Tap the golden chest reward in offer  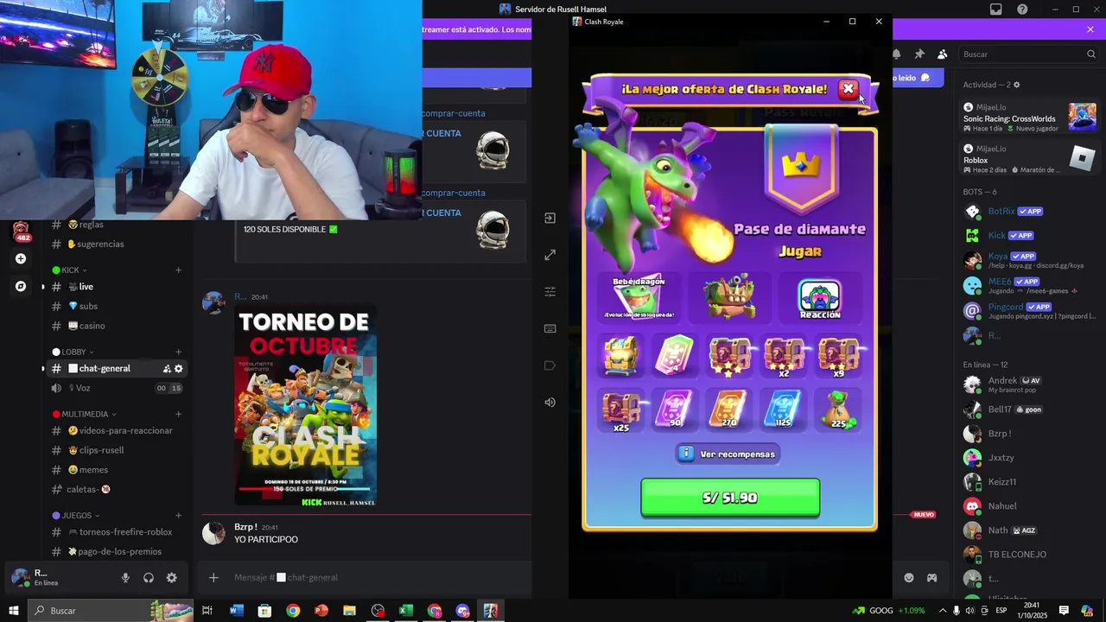click(x=620, y=355)
